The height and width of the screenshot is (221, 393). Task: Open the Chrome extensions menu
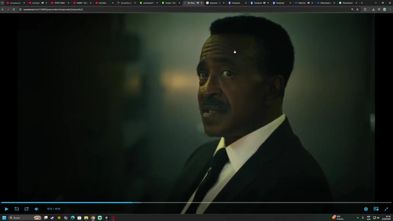[x=365, y=10]
